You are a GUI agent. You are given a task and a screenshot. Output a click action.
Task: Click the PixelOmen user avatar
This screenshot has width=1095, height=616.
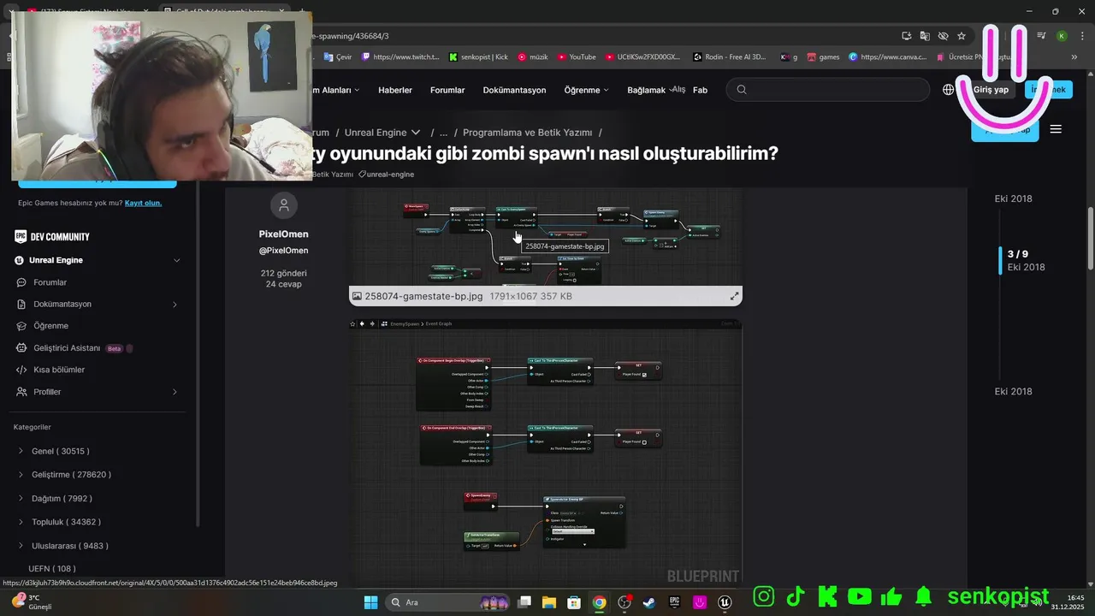(x=284, y=205)
